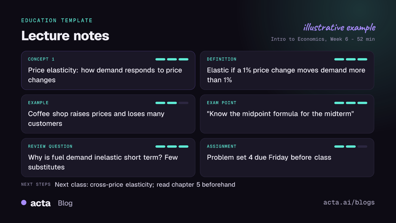The image size is (396, 223).
Task: Select the "Price elasticity" concept text
Action: point(105,75)
